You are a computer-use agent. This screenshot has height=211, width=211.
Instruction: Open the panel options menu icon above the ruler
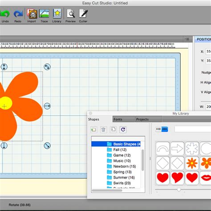point(187,39)
